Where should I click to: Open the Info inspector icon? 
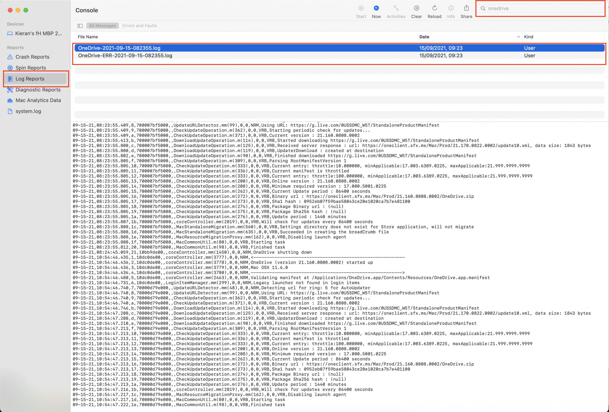click(451, 9)
